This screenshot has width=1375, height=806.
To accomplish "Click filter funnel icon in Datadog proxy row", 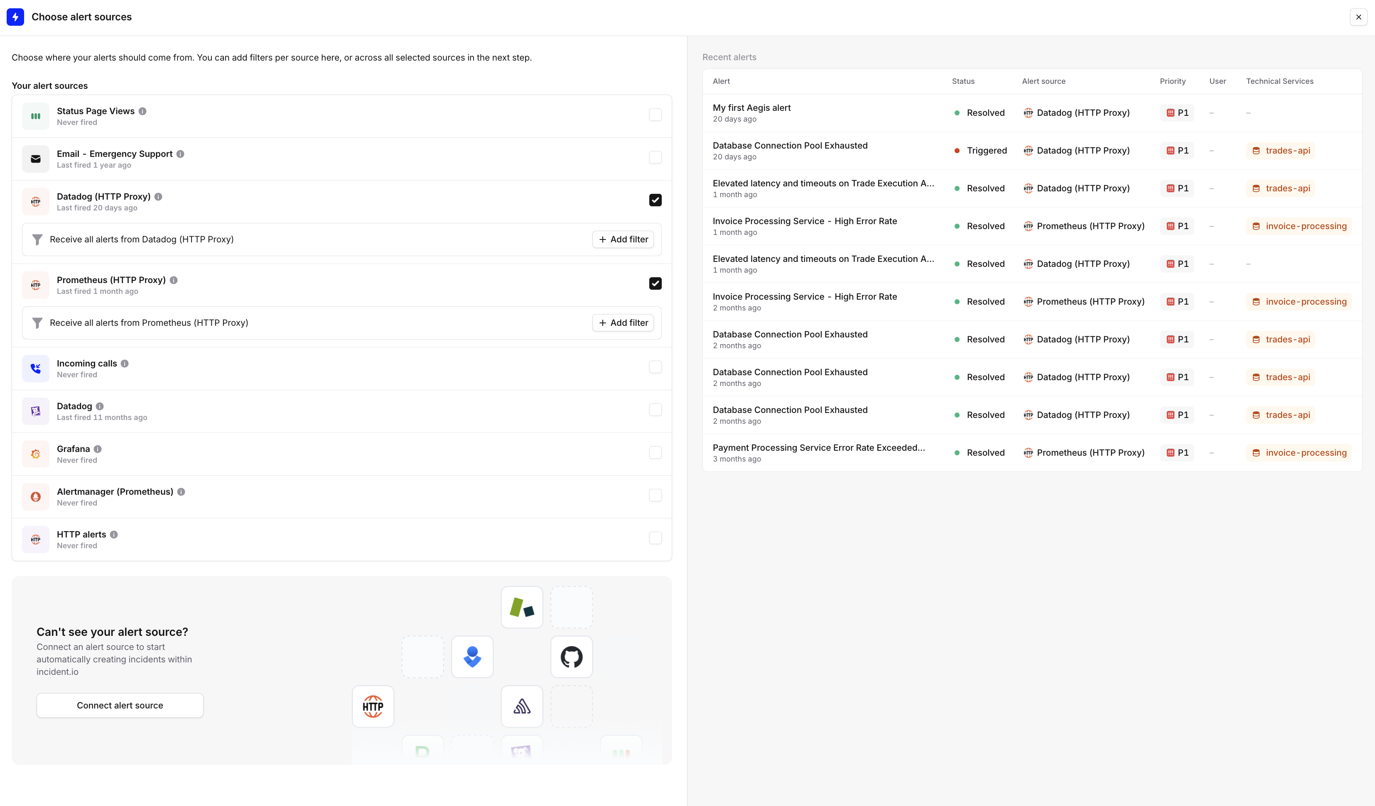I will coord(37,240).
